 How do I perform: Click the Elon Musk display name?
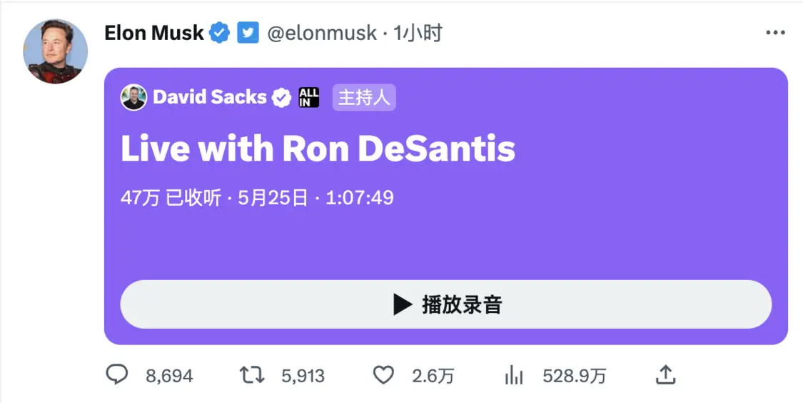point(154,33)
